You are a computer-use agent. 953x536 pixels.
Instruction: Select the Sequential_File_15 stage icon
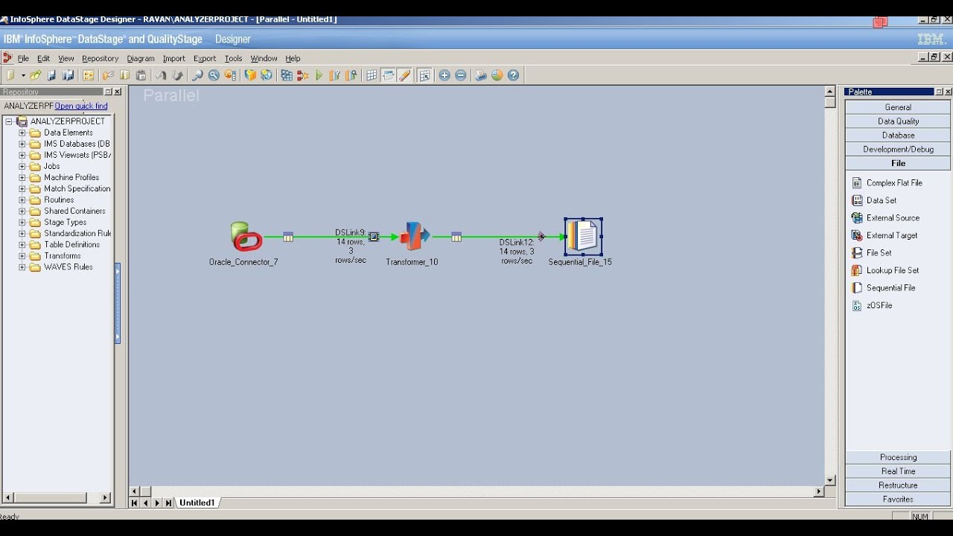click(x=584, y=237)
